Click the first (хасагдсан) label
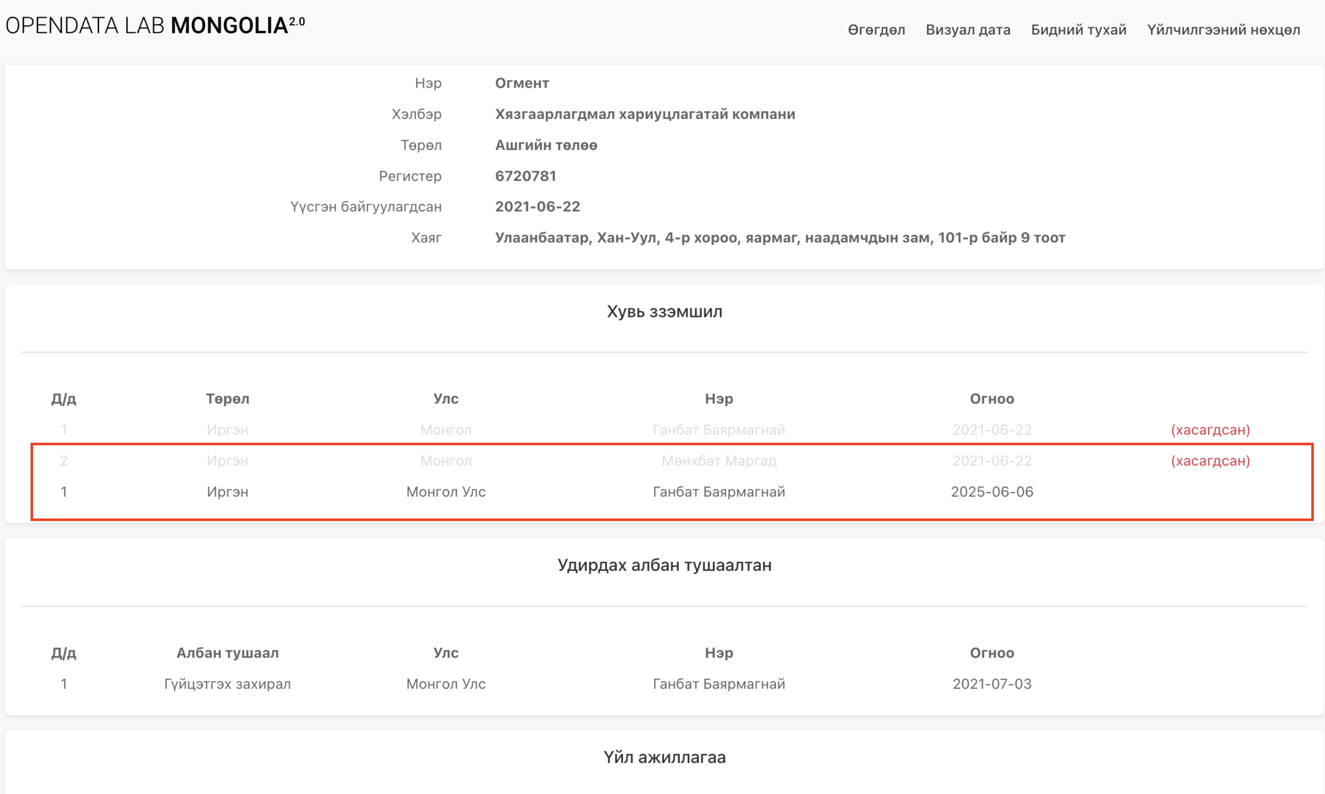The height and width of the screenshot is (794, 1325). 1210,429
